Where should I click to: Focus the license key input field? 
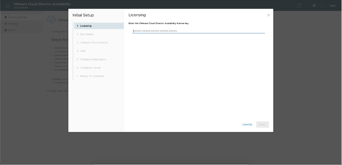[x=198, y=31]
